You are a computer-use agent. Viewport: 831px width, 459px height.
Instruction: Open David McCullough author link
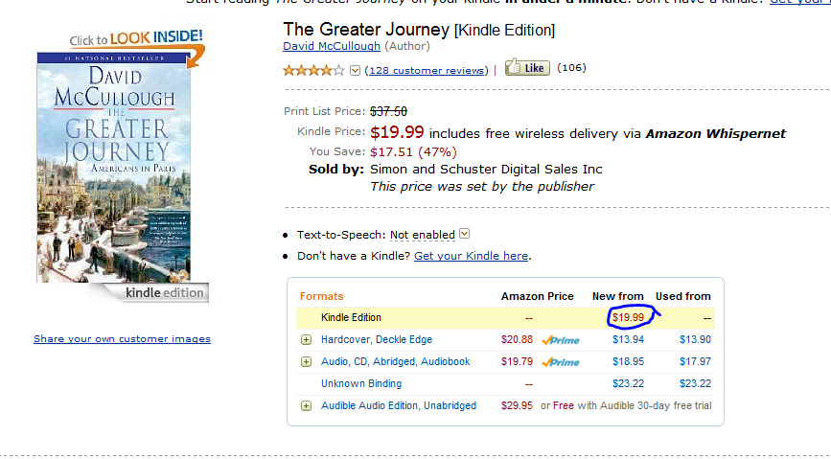pyautogui.click(x=332, y=46)
